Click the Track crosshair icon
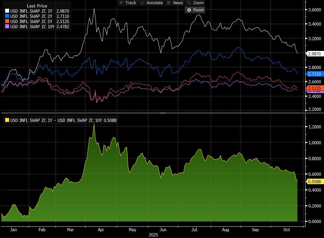The height and width of the screenshot is (238, 324). click(121, 3)
